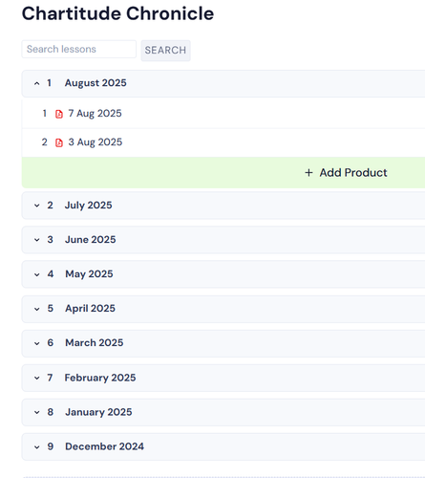Click the PDF icon beside 3 Aug 2025
The height and width of the screenshot is (478, 425).
59,142
